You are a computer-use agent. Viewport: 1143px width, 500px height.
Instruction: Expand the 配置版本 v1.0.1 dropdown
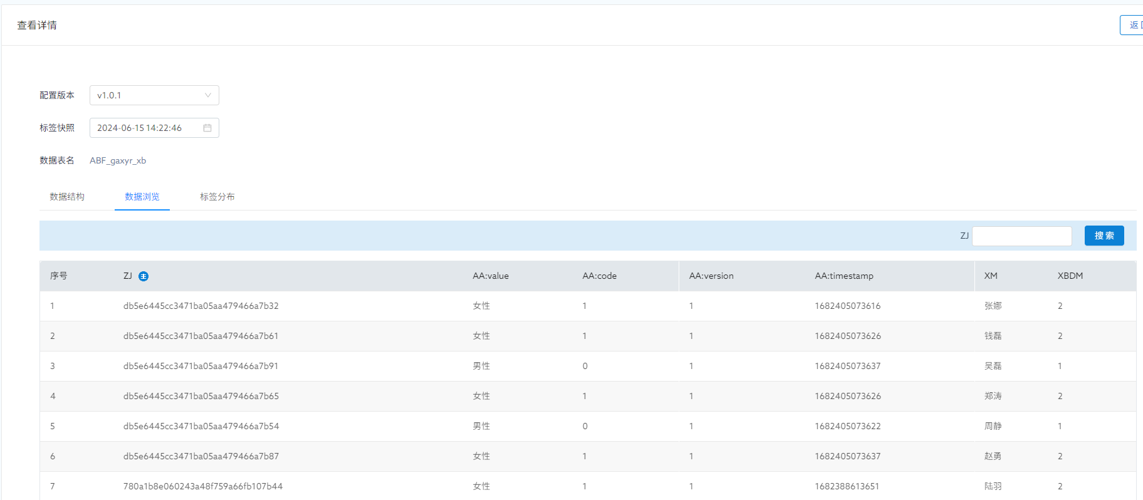point(154,95)
